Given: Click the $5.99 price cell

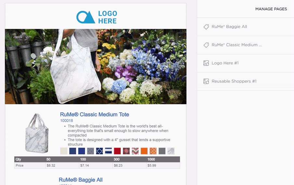Looking at the screenshot, I should (163, 165).
